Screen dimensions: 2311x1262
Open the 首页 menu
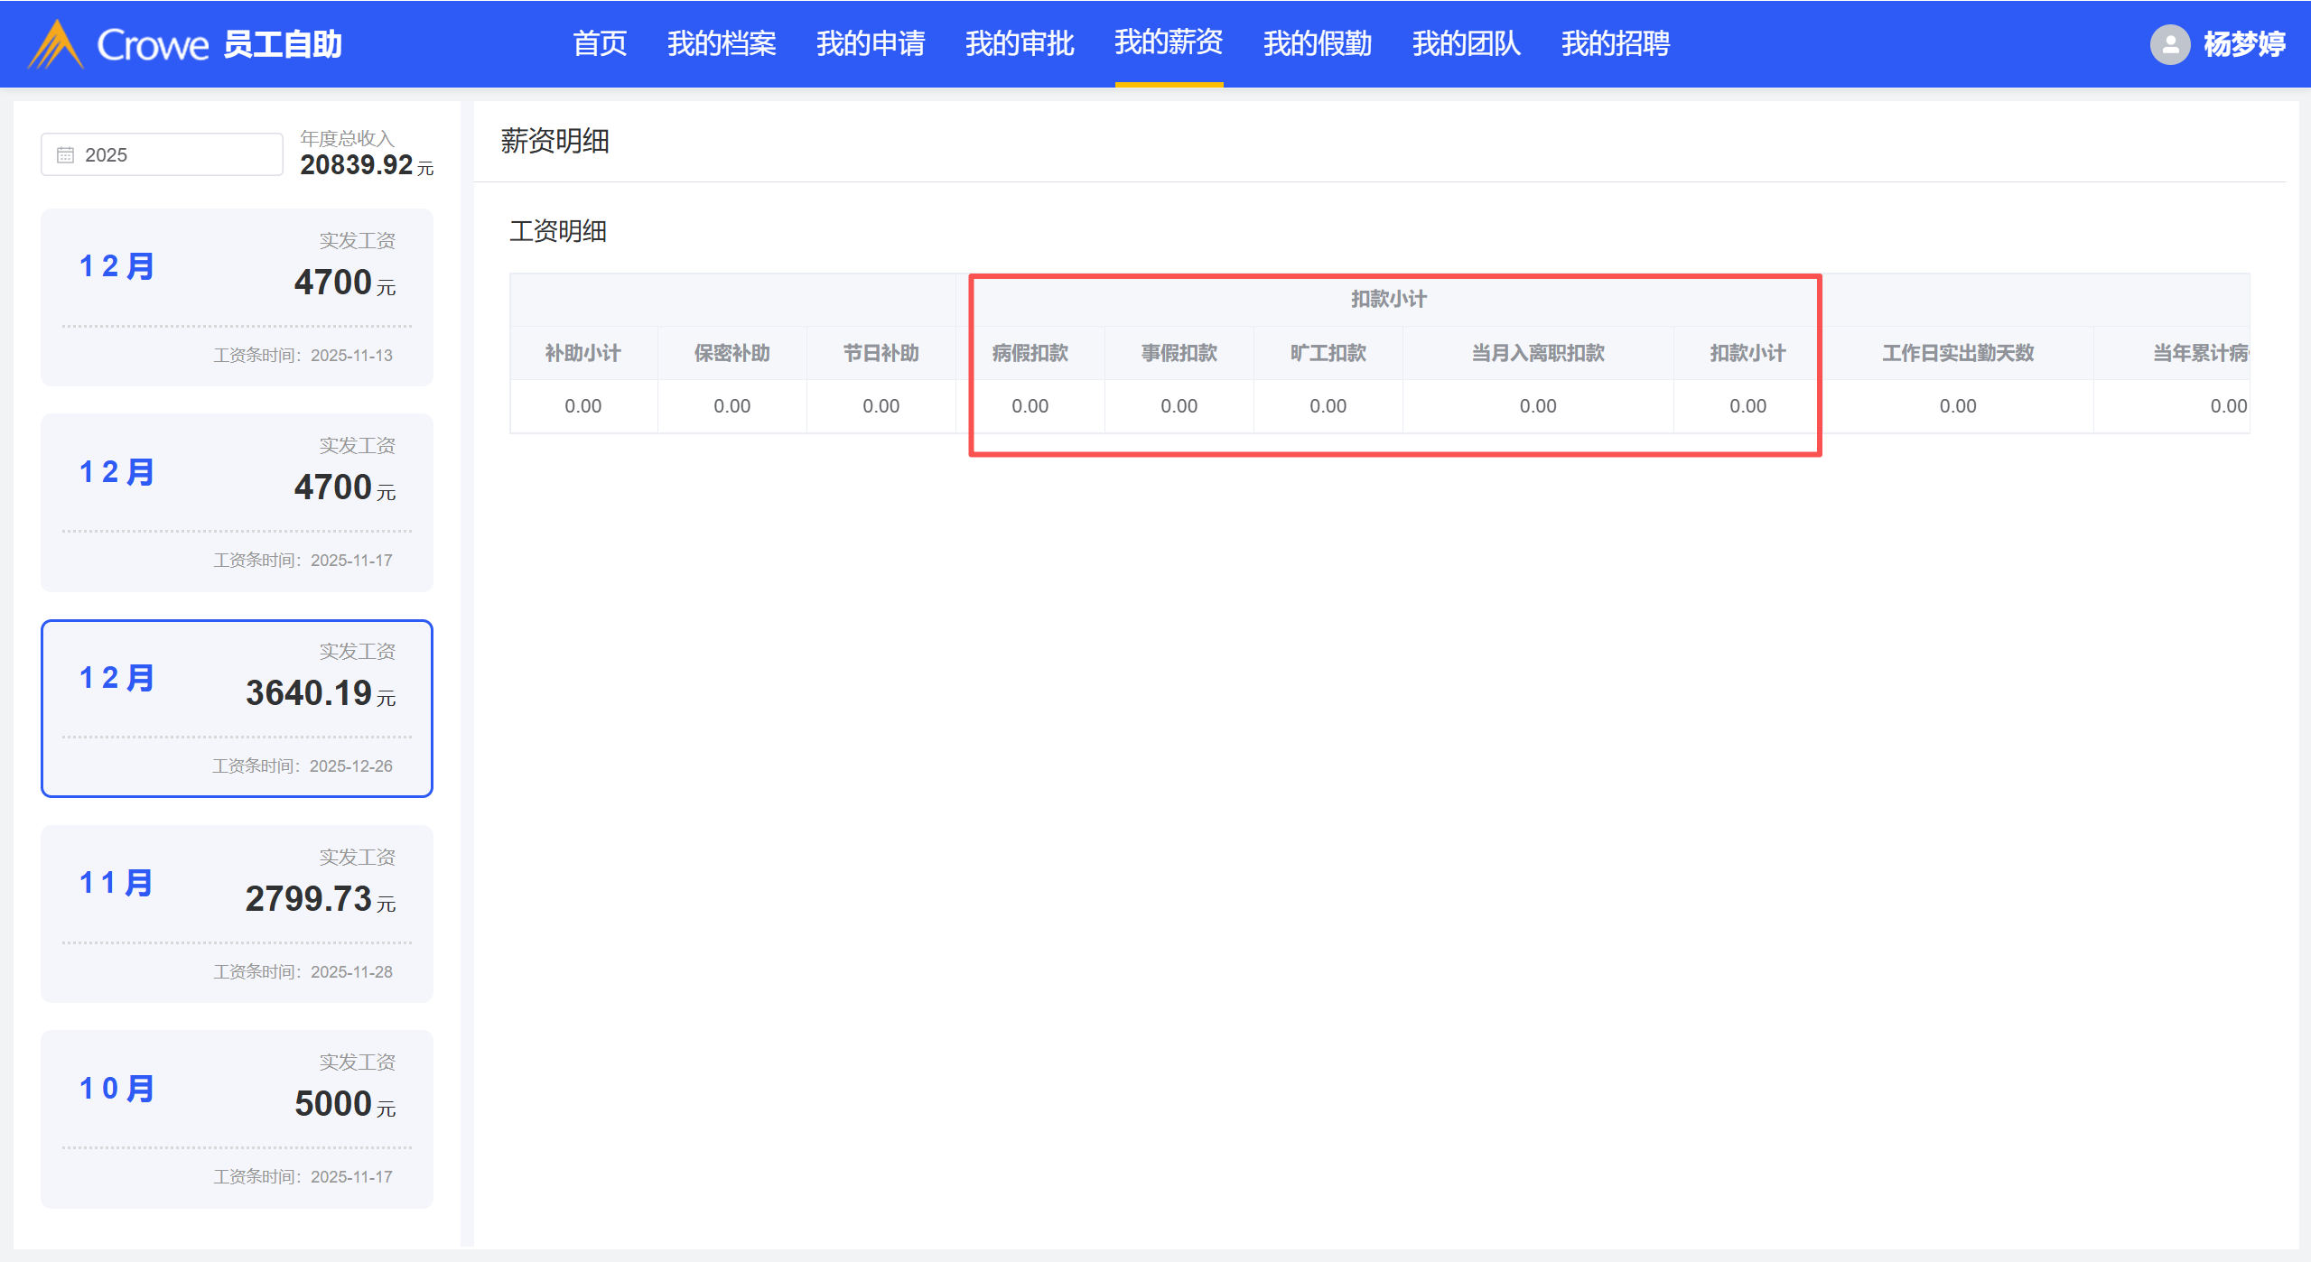tap(599, 44)
